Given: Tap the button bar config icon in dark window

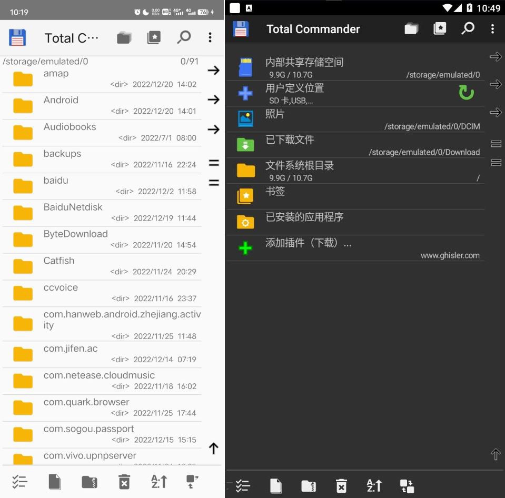Looking at the screenshot, I should (x=407, y=486).
